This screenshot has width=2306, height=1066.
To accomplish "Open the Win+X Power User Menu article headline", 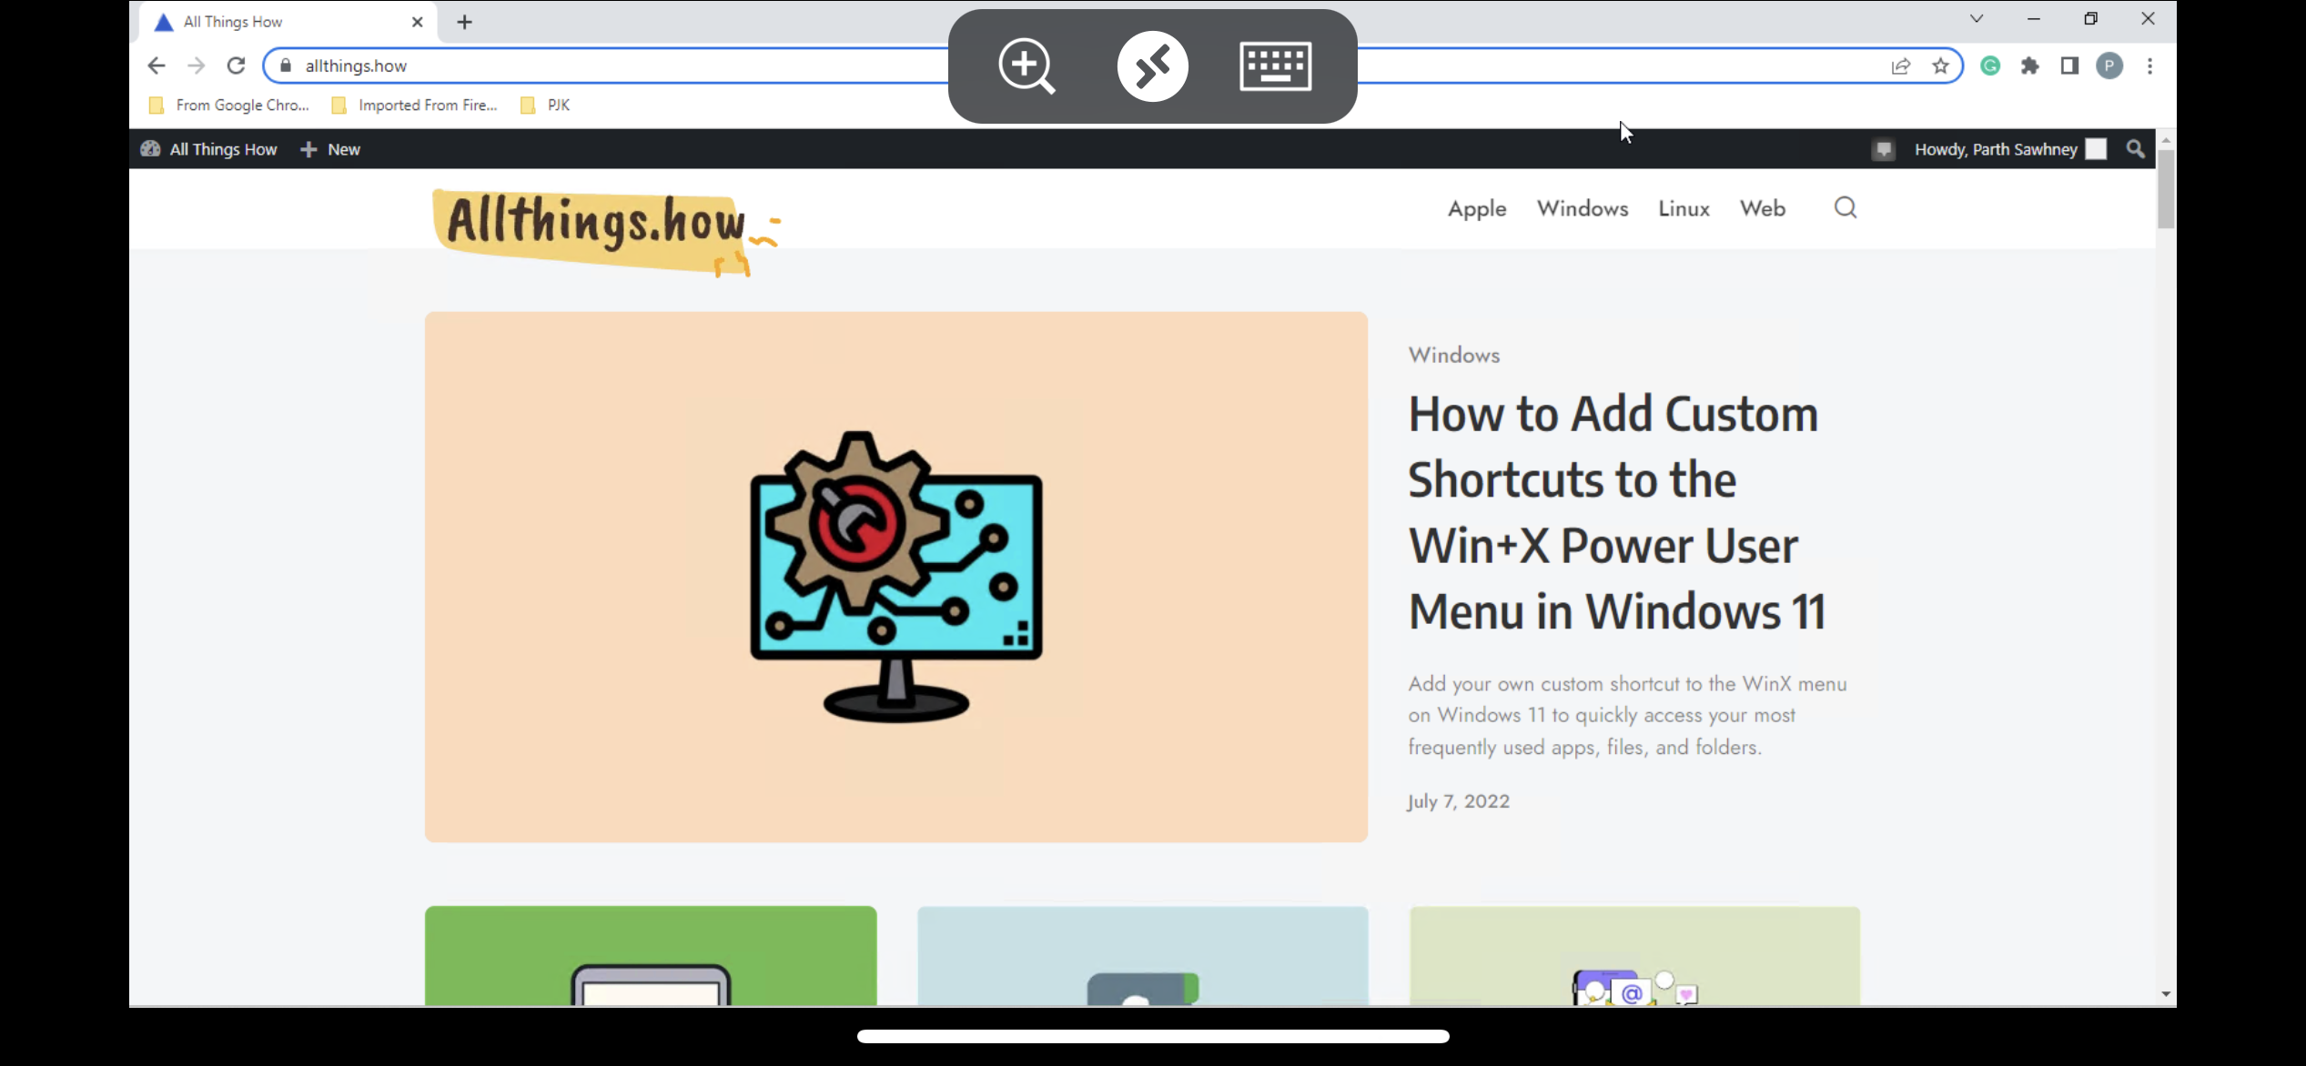I will tap(1617, 512).
